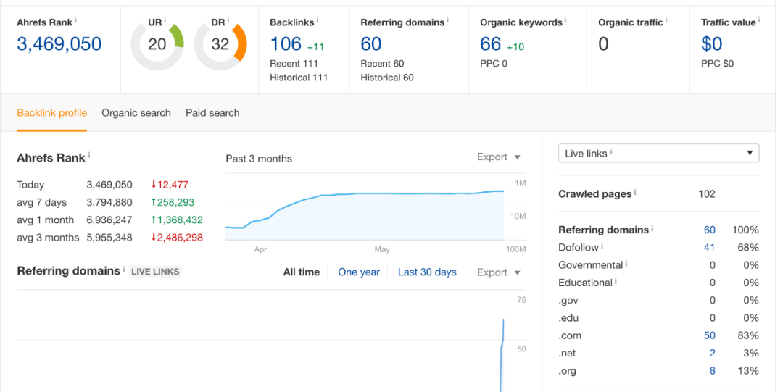Screen dimensions: 783x392
Task: Click info icon inside Live links dropdown
Action: pos(611,151)
